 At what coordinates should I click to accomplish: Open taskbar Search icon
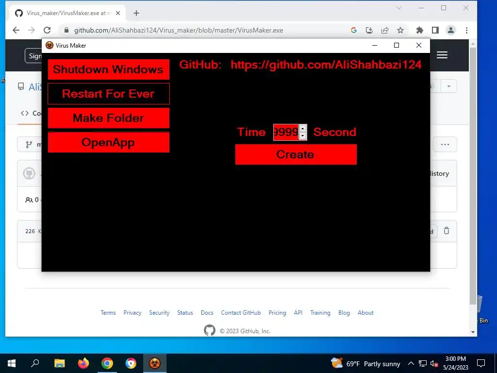(35, 363)
